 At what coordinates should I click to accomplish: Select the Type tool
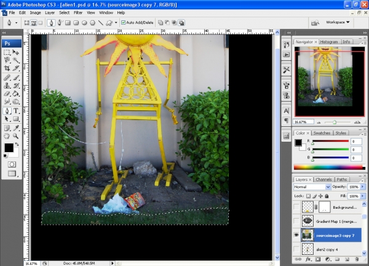click(16, 111)
